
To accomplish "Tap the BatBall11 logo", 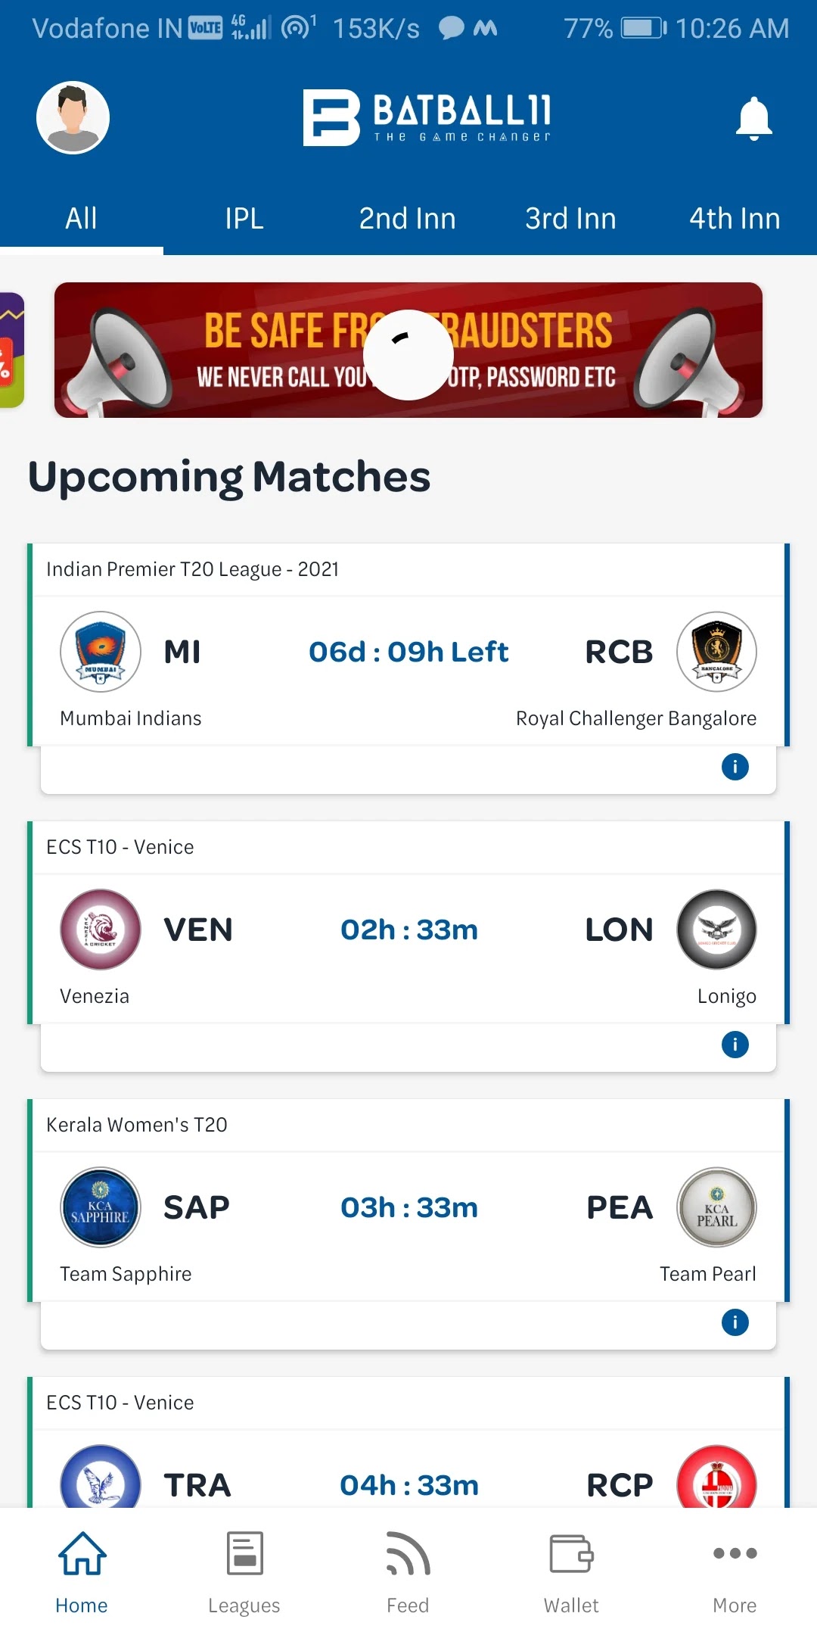I will pyautogui.click(x=427, y=117).
